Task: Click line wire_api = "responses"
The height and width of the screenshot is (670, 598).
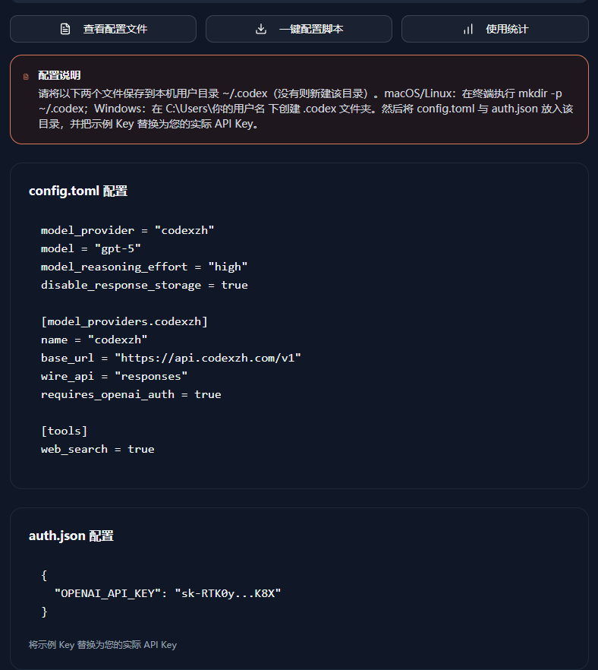Action: (x=115, y=377)
